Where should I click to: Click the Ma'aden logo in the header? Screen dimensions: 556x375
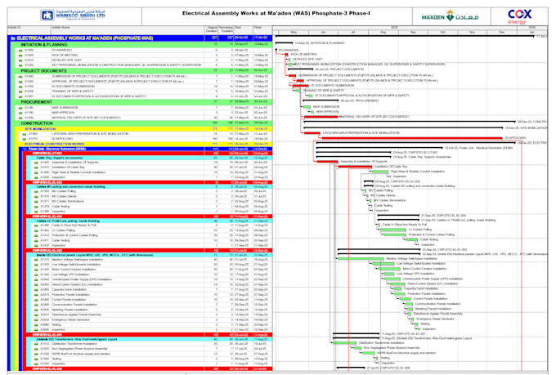point(450,16)
